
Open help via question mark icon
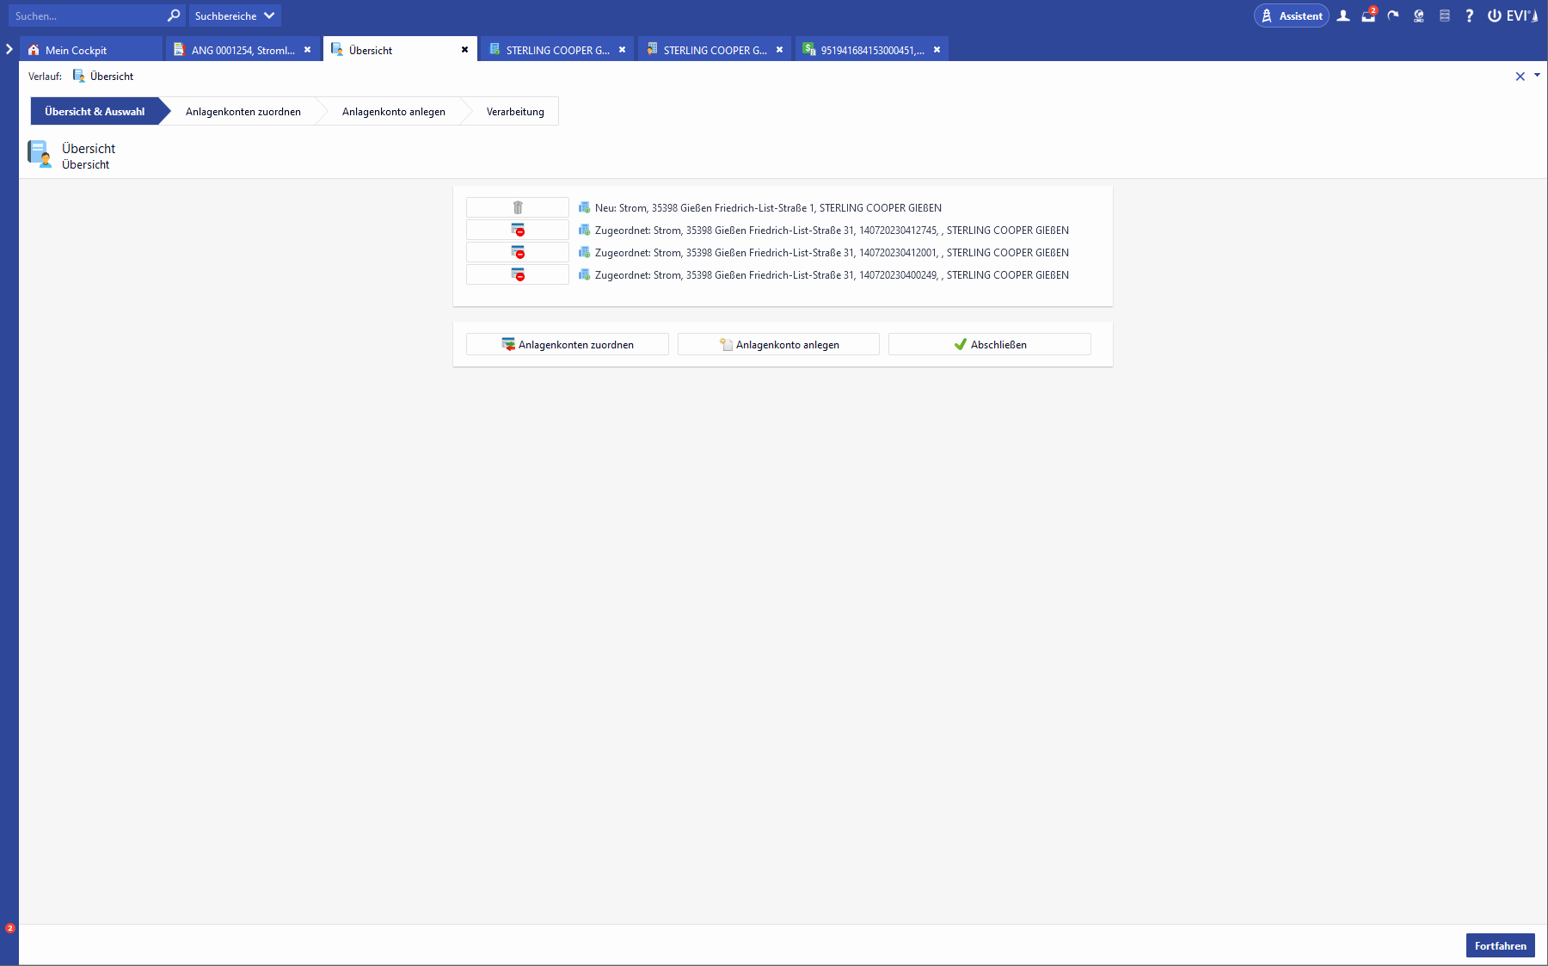(1470, 15)
